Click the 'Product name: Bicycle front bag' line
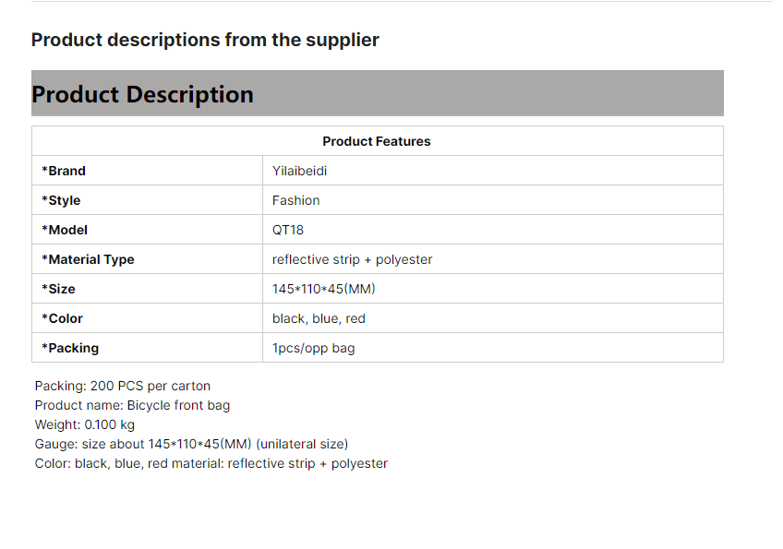Image resolution: width=783 pixels, height=549 pixels. pos(132,405)
